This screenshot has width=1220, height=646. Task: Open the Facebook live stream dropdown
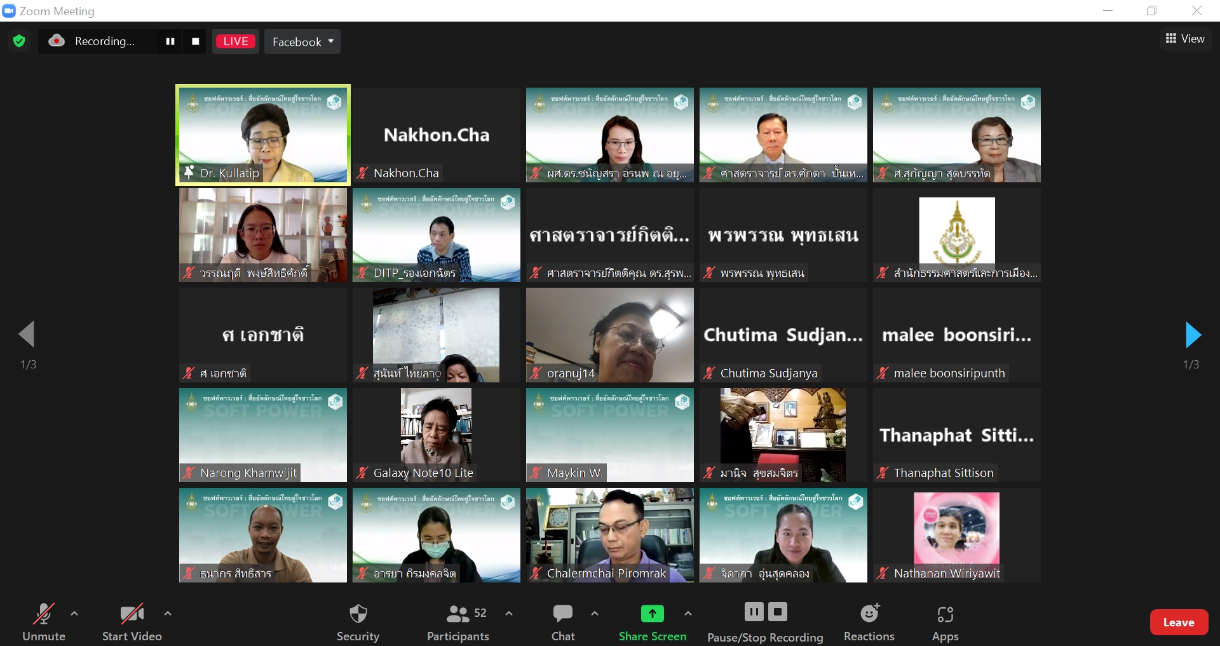(x=302, y=42)
